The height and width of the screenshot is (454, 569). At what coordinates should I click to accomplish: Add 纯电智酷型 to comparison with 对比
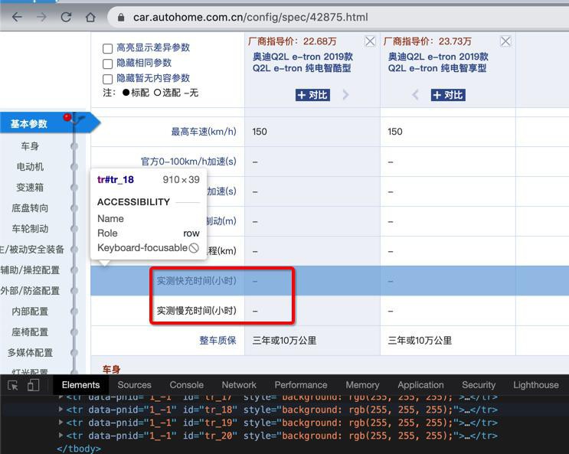(312, 95)
